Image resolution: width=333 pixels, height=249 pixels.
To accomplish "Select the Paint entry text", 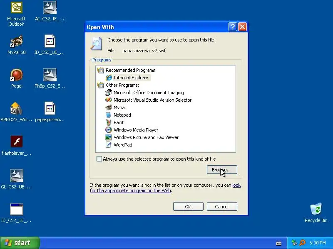I will coord(119,122).
